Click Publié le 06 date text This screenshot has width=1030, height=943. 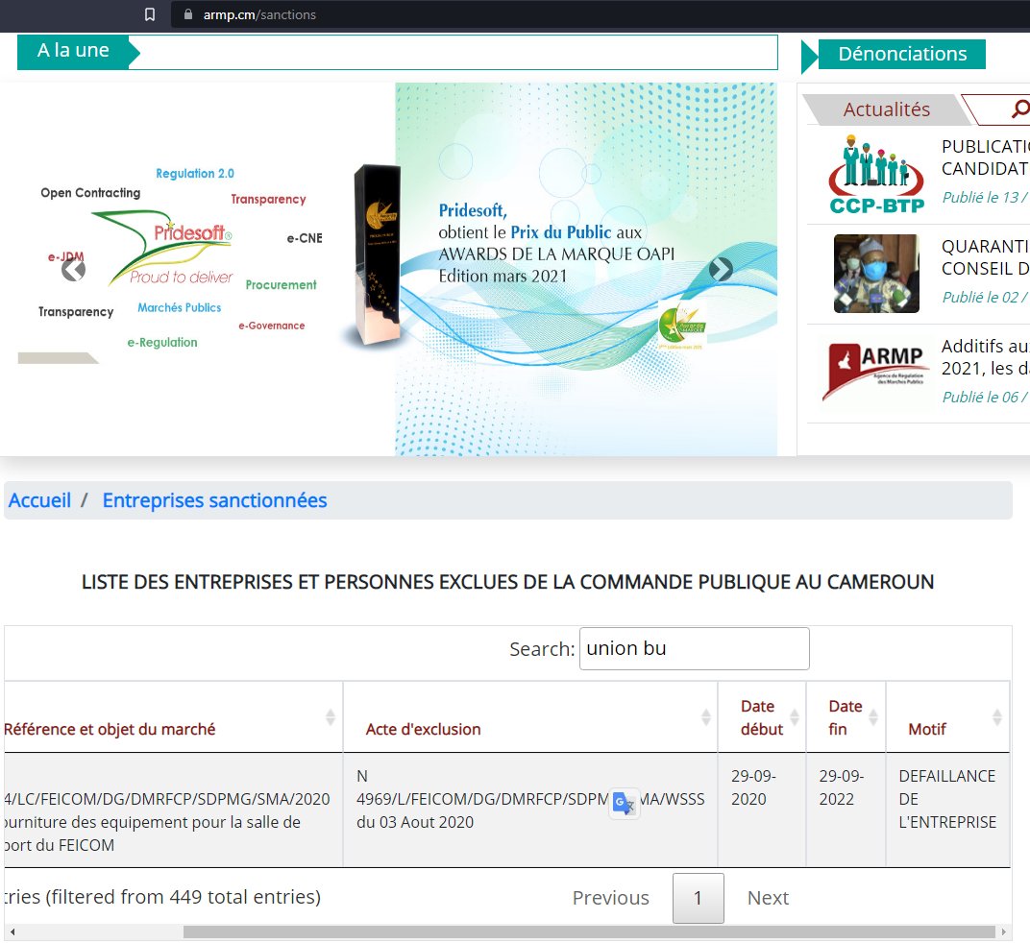point(986,397)
